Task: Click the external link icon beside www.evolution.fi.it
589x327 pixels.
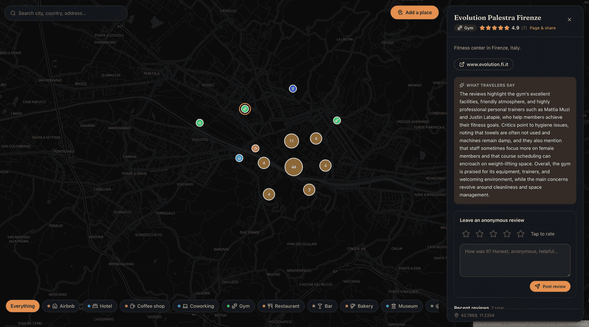Action: [x=462, y=64]
